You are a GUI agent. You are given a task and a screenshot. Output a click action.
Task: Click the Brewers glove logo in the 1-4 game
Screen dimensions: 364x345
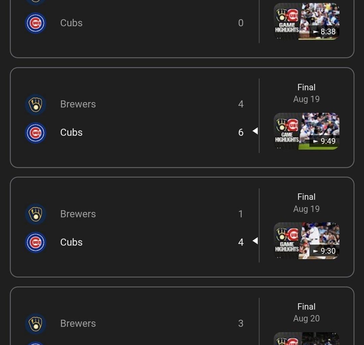(x=35, y=214)
